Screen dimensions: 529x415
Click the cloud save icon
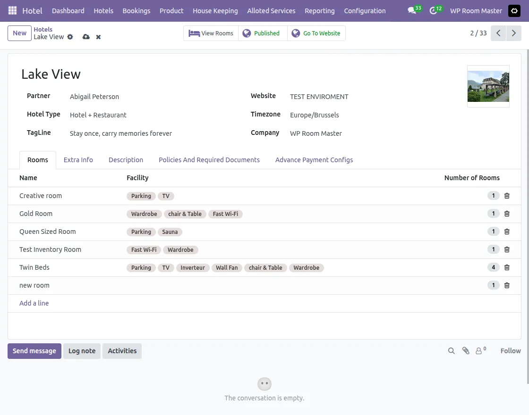86,37
